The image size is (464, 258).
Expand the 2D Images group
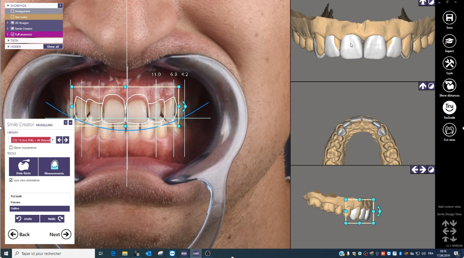(x=8, y=23)
